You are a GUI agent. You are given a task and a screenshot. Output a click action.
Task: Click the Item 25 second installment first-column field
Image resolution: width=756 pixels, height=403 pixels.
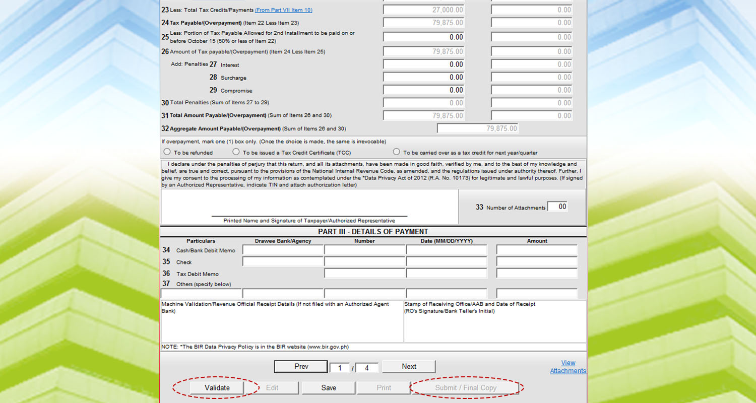pos(424,37)
